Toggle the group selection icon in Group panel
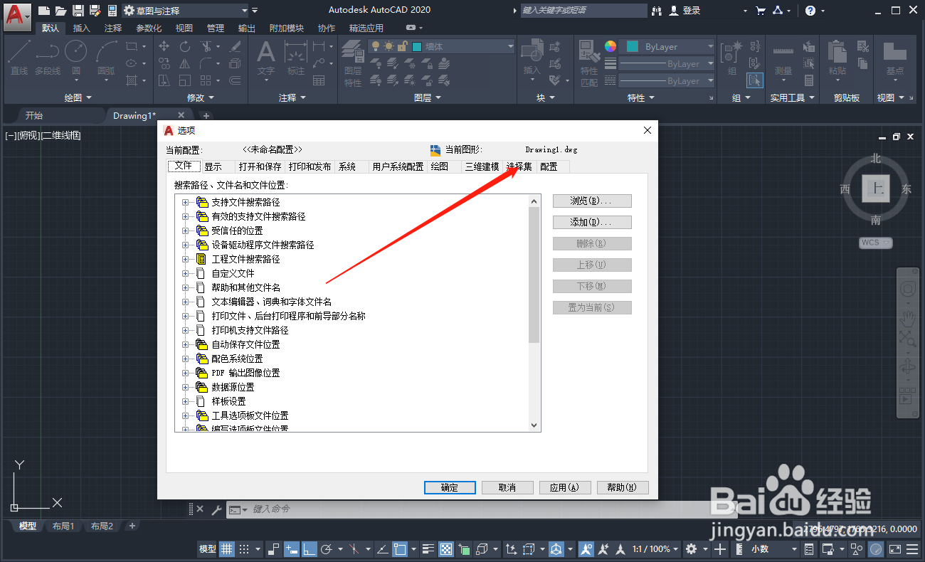925x562 pixels. pyautogui.click(x=755, y=80)
